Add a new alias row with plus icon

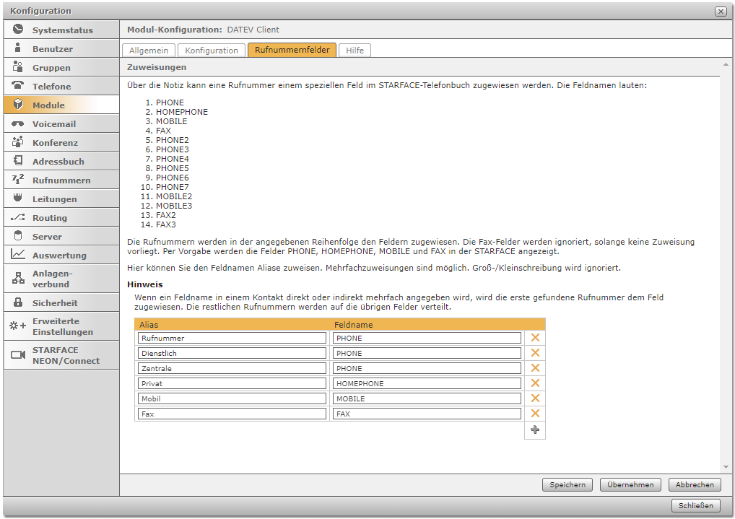535,430
